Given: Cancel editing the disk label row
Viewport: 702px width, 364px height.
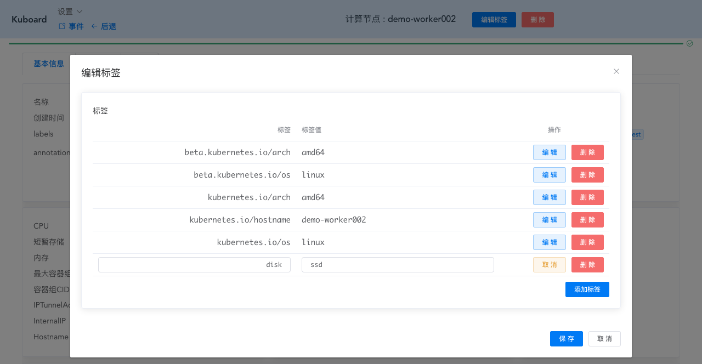Looking at the screenshot, I should [549, 264].
